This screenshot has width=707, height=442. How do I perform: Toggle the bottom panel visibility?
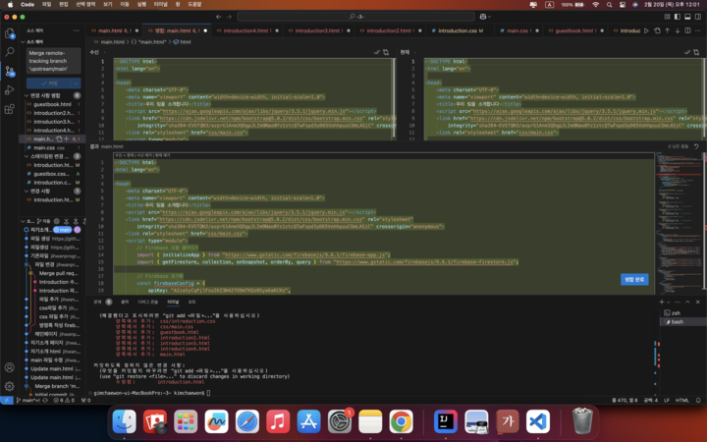coord(687,17)
